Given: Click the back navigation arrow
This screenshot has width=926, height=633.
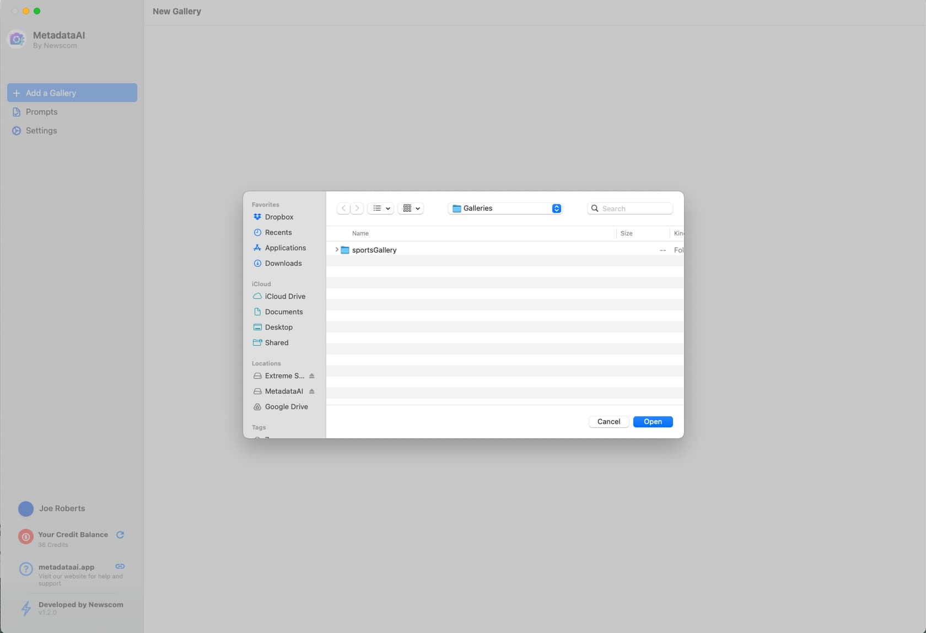Looking at the screenshot, I should pyautogui.click(x=343, y=208).
